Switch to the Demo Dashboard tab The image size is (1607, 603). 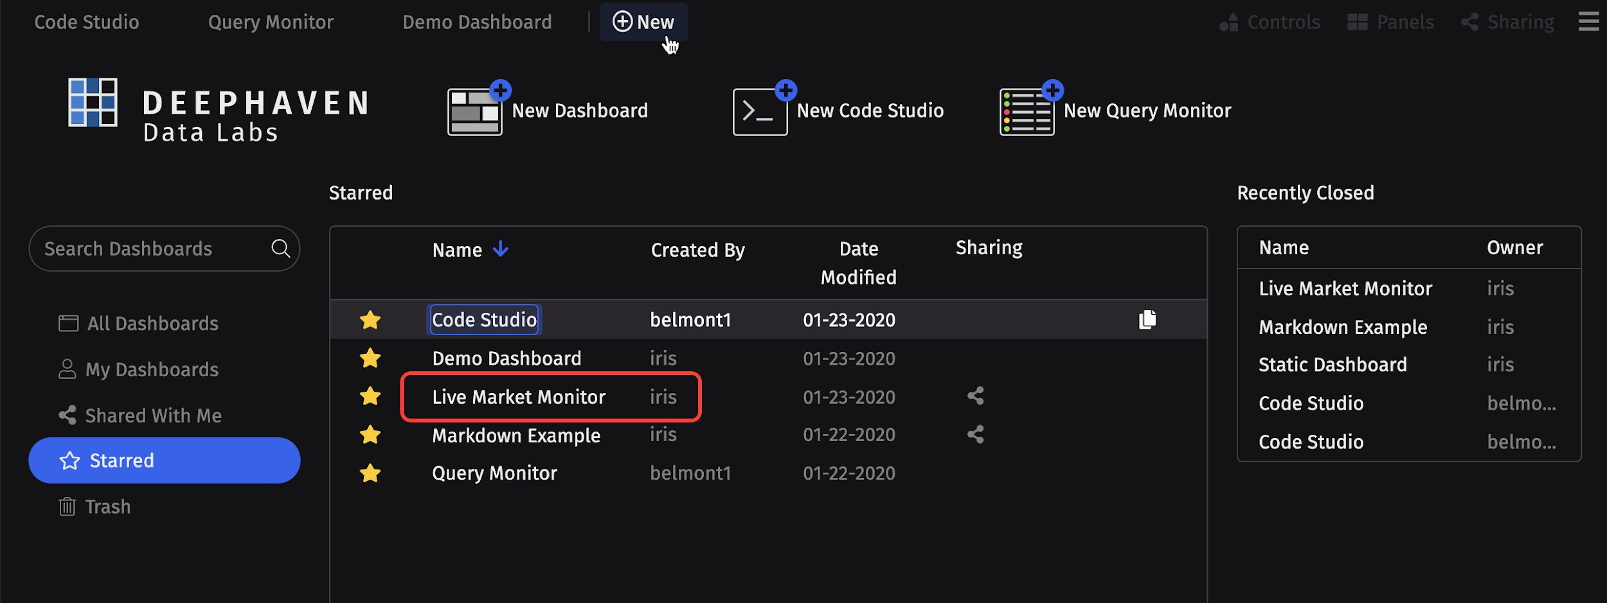[x=477, y=22]
